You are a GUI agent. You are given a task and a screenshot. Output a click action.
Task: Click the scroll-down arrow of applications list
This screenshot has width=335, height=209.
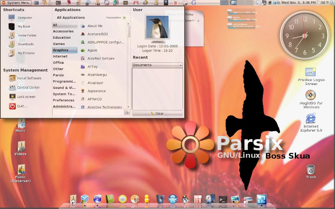point(128,107)
